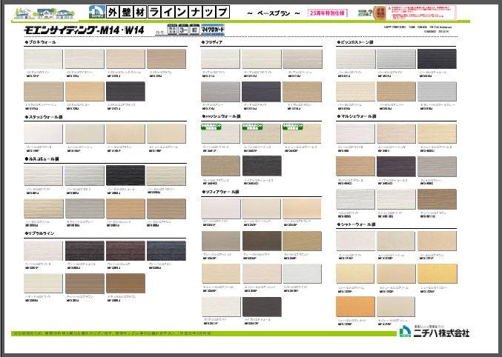Select the dark brown swatch under ソフィアウォール調
The width and height of the screenshot is (502, 357).
pos(262,241)
